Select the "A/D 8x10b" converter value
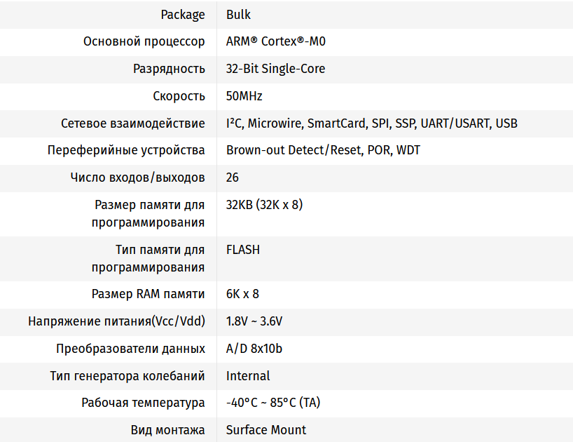The width and height of the screenshot is (573, 442). [254, 349]
